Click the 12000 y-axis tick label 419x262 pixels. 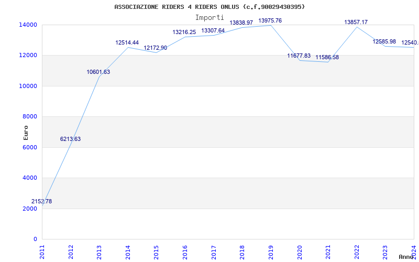28,56
